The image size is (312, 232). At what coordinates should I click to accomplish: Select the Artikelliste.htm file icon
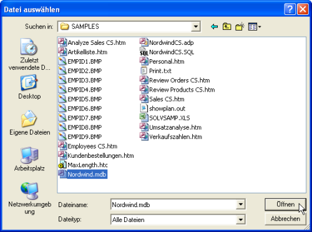coord(62,52)
